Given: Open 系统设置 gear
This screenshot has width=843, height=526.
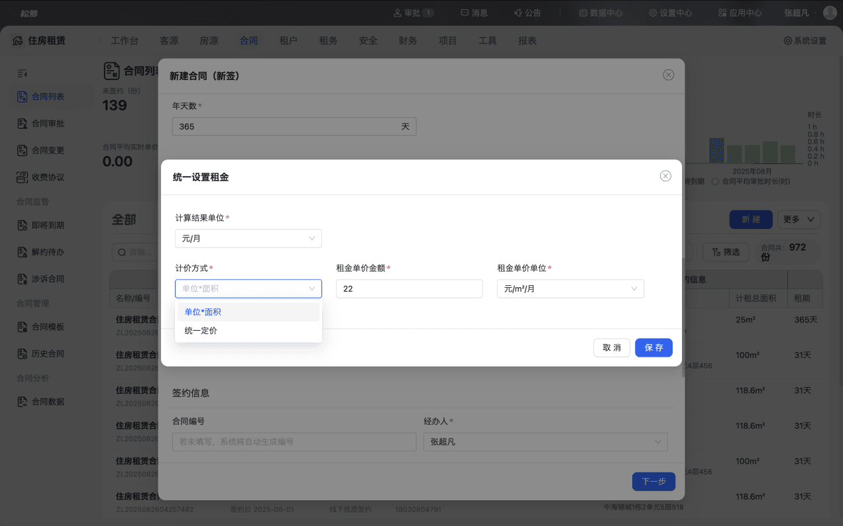Looking at the screenshot, I should 805,40.
